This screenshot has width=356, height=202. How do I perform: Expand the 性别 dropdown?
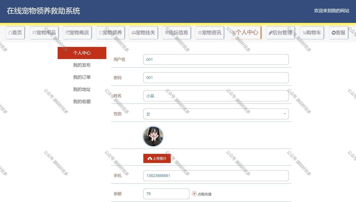coord(216,114)
